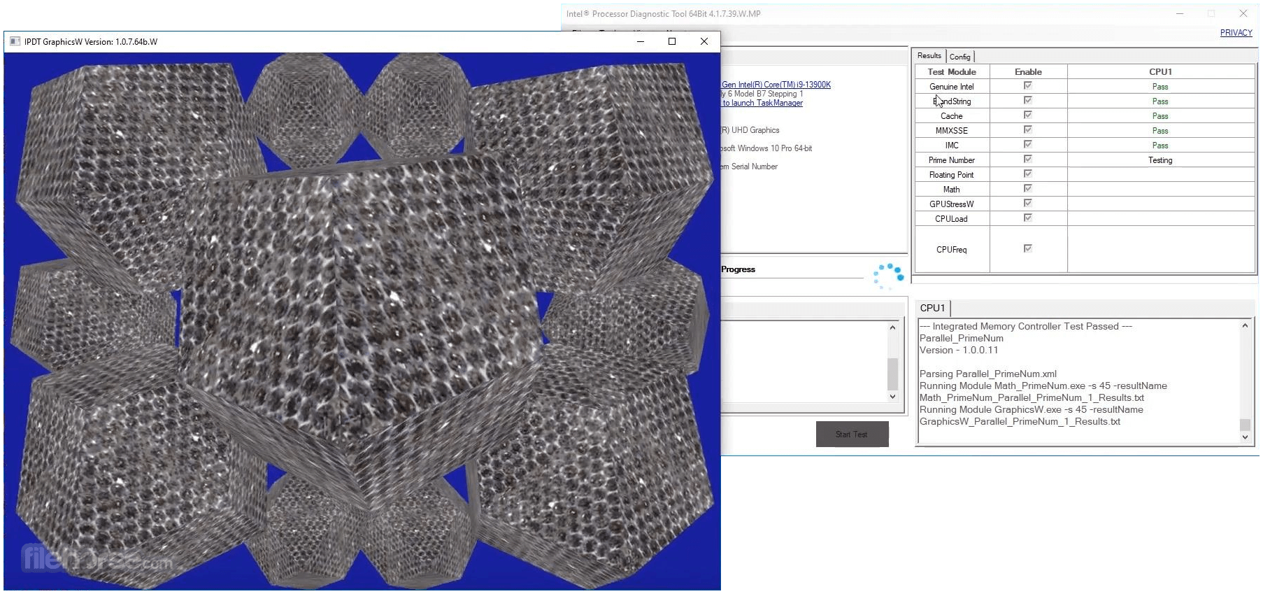Click the Start Test button
Viewport: 1263px width, 594px height.
coord(852,434)
